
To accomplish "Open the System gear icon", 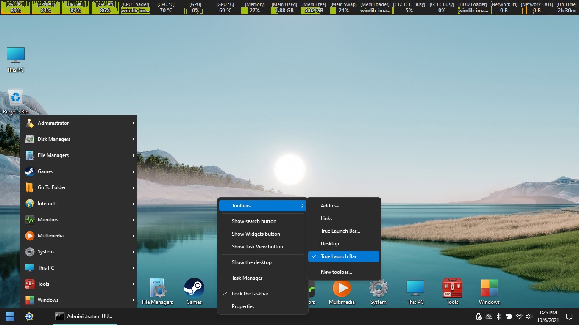I will [x=378, y=289].
